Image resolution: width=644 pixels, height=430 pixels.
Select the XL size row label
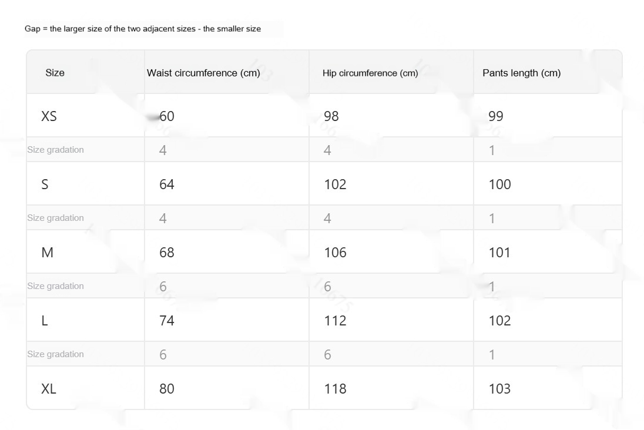pyautogui.click(x=49, y=389)
